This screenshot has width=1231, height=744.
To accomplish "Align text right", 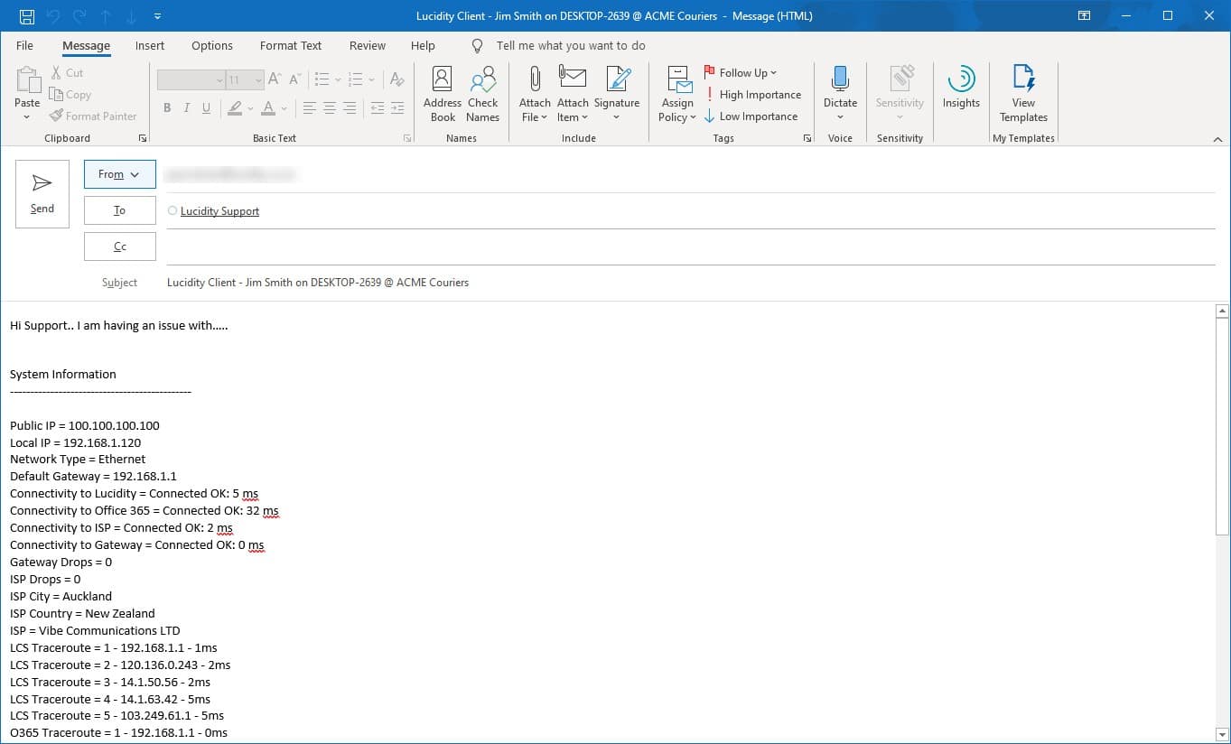I will pyautogui.click(x=350, y=108).
